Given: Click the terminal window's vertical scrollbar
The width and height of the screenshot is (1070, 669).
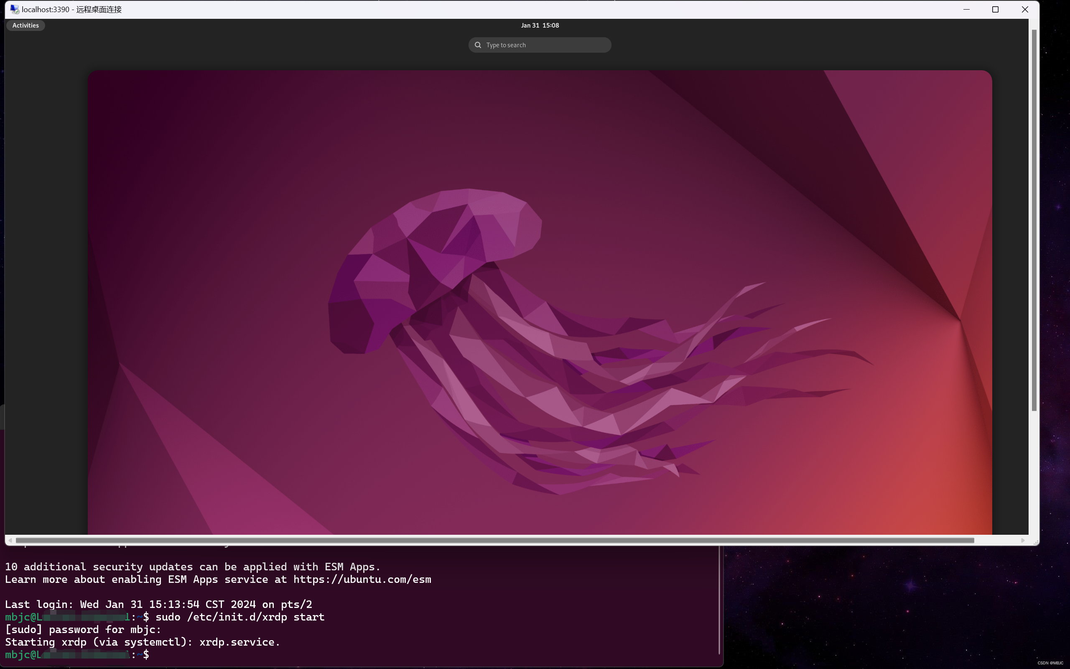Looking at the screenshot, I should [719, 600].
